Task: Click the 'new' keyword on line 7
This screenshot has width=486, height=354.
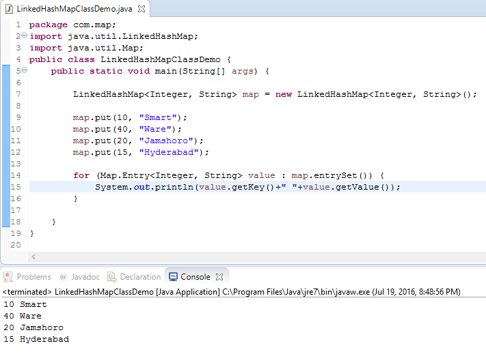Action: click(284, 94)
